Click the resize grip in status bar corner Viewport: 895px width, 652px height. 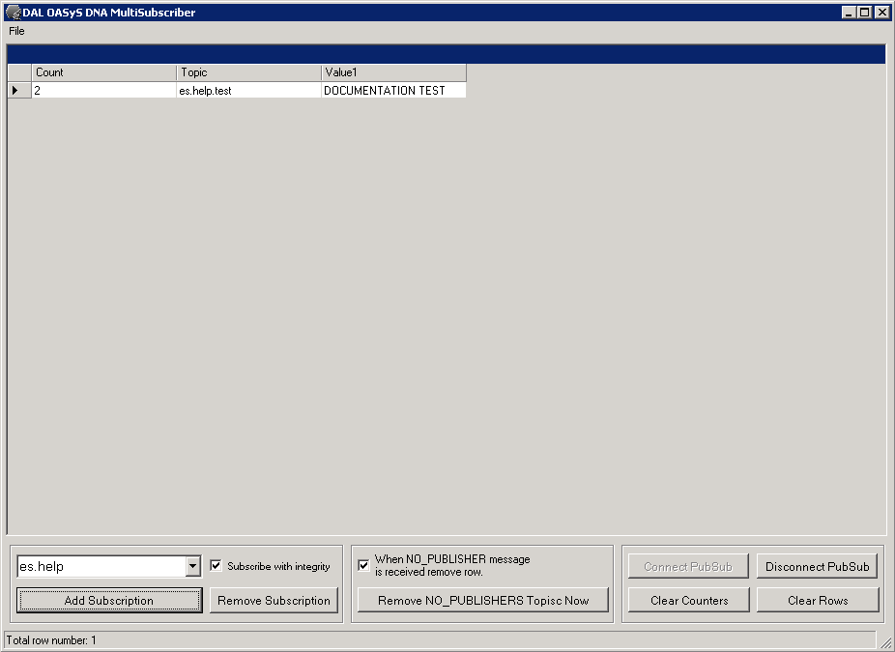pyautogui.click(x=884, y=641)
